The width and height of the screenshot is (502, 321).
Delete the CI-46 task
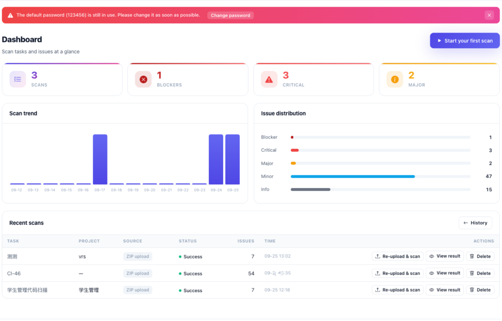click(480, 273)
